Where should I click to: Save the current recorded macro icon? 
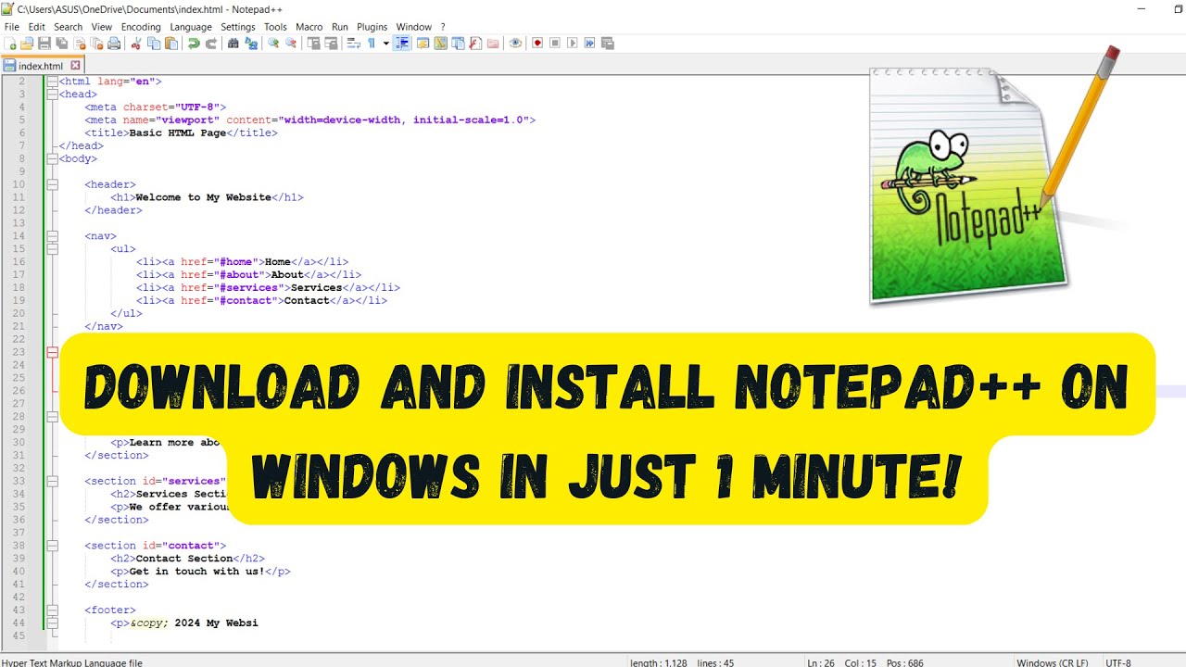coord(607,43)
